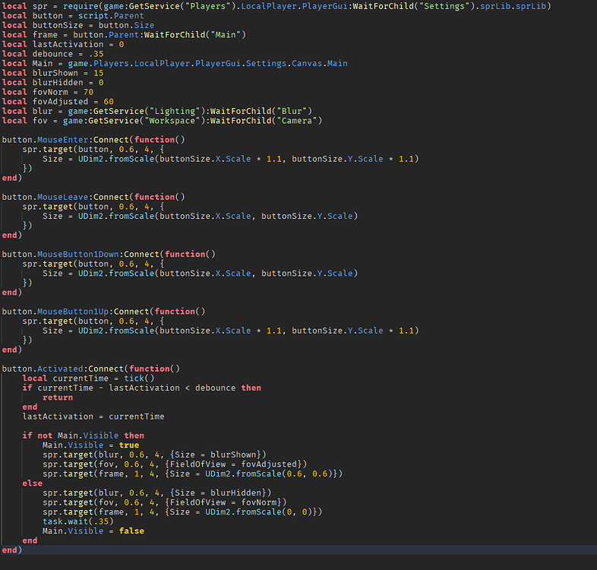Click 'MouseEnter' event name
Screen dimensions: 597x570
62,139
